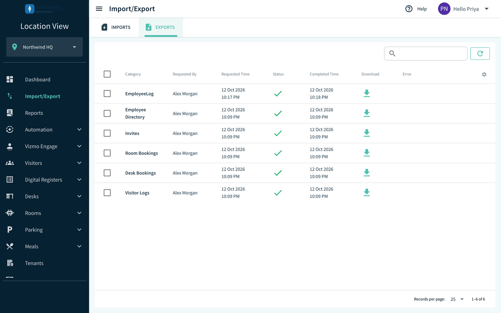Expand the Desks menu chevron
Screen dimensions: 501x313
[x=80, y=196]
